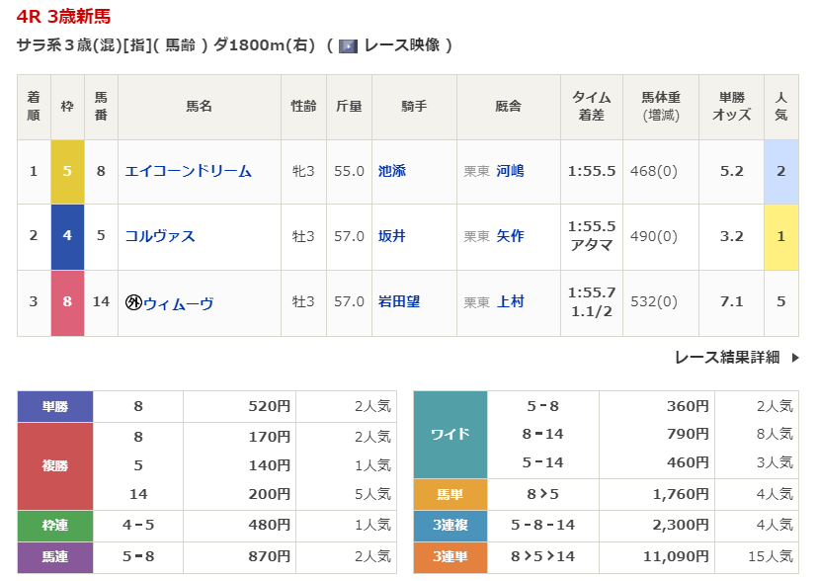This screenshot has height=581, width=819.
Task: Click the race video play icon
Action: click(x=348, y=45)
